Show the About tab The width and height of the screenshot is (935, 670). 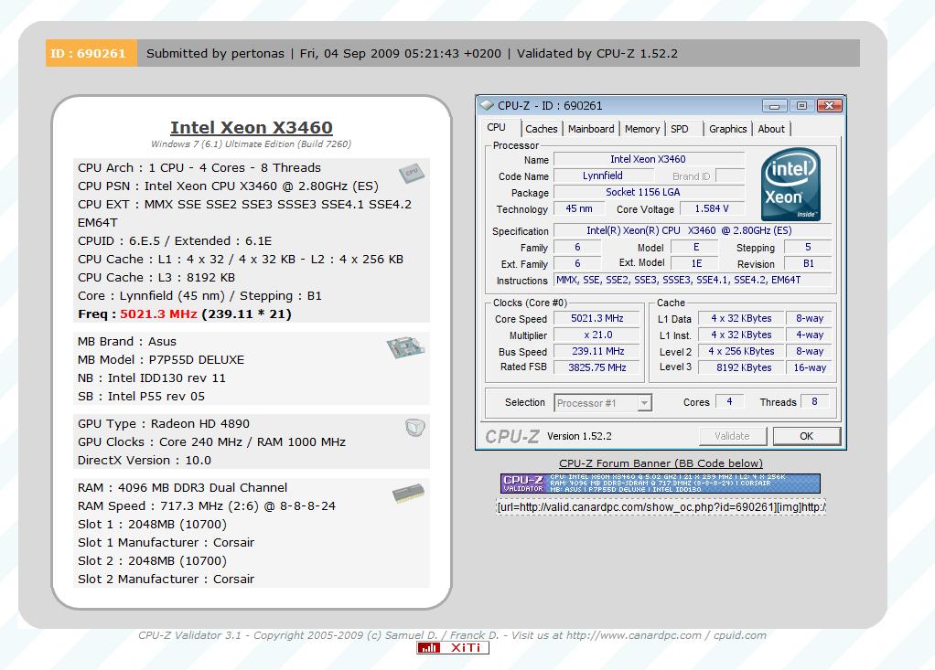[771, 129]
